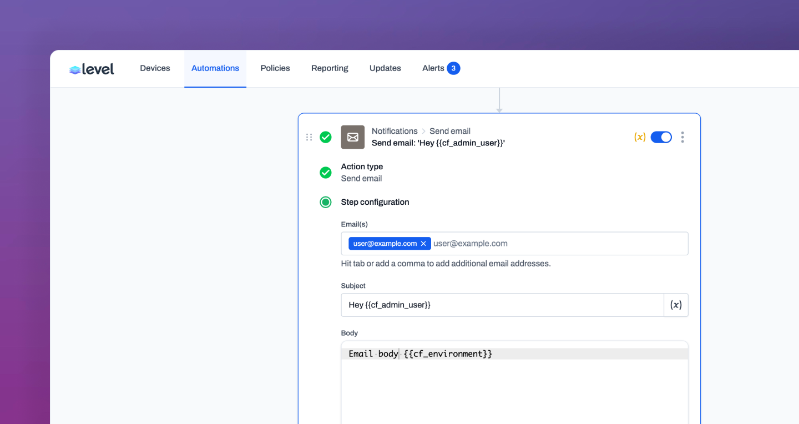799x424 pixels.
Task: Click the orange variables (x) icon
Action: [x=640, y=137]
